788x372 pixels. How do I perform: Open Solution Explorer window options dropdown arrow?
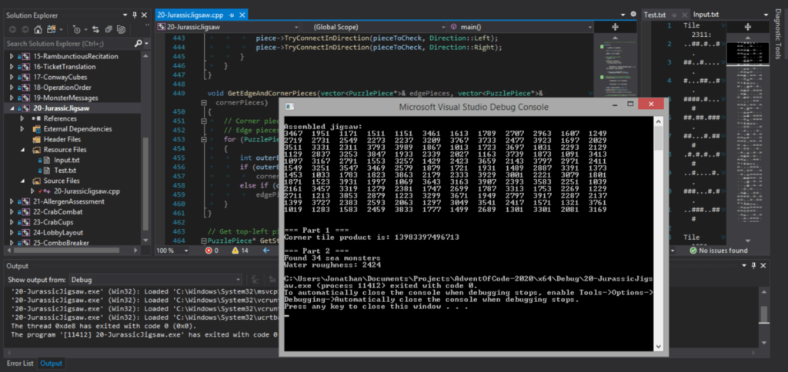(x=124, y=15)
